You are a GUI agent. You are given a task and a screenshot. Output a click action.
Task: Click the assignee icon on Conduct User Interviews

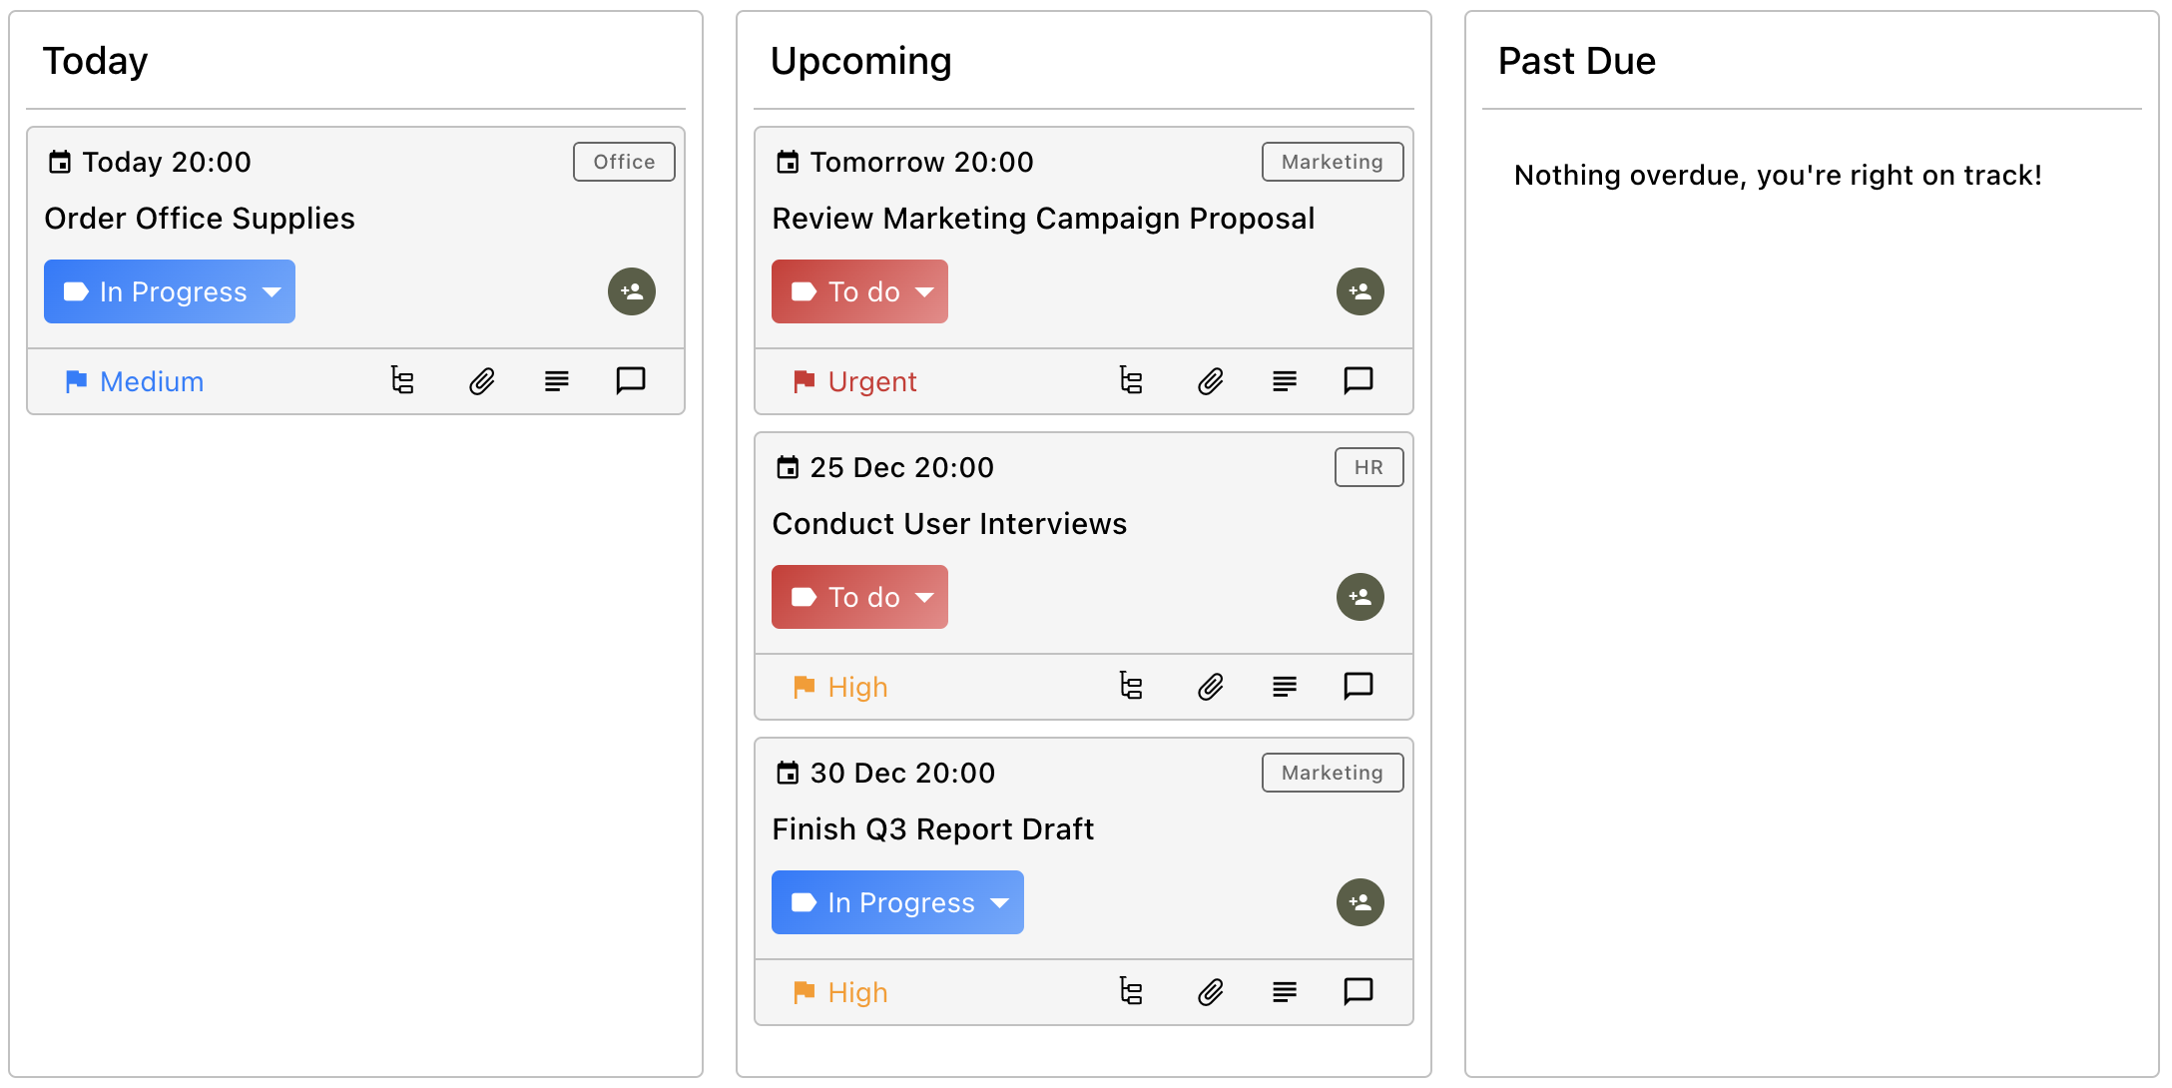1358,596
